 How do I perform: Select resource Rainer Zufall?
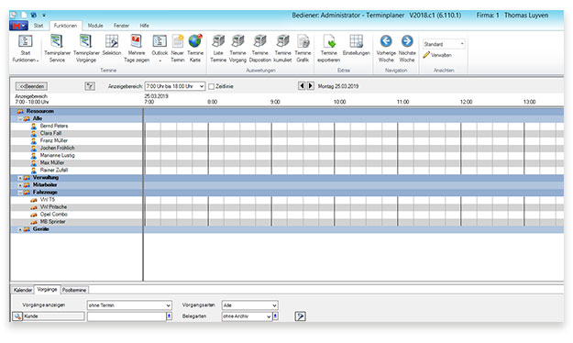click(54, 170)
